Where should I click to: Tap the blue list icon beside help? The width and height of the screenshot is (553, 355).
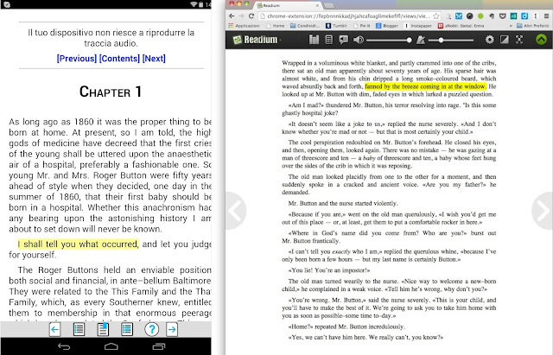(127, 330)
